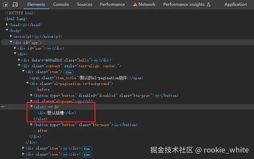The image size is (254, 159).
Task: Click ellipsis badge in btn-prev button
Action: pos(157,96)
